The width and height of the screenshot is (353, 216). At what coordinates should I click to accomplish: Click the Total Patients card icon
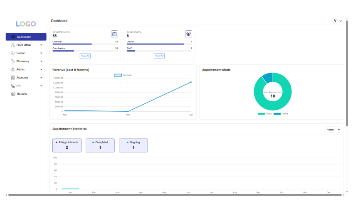tap(114, 34)
